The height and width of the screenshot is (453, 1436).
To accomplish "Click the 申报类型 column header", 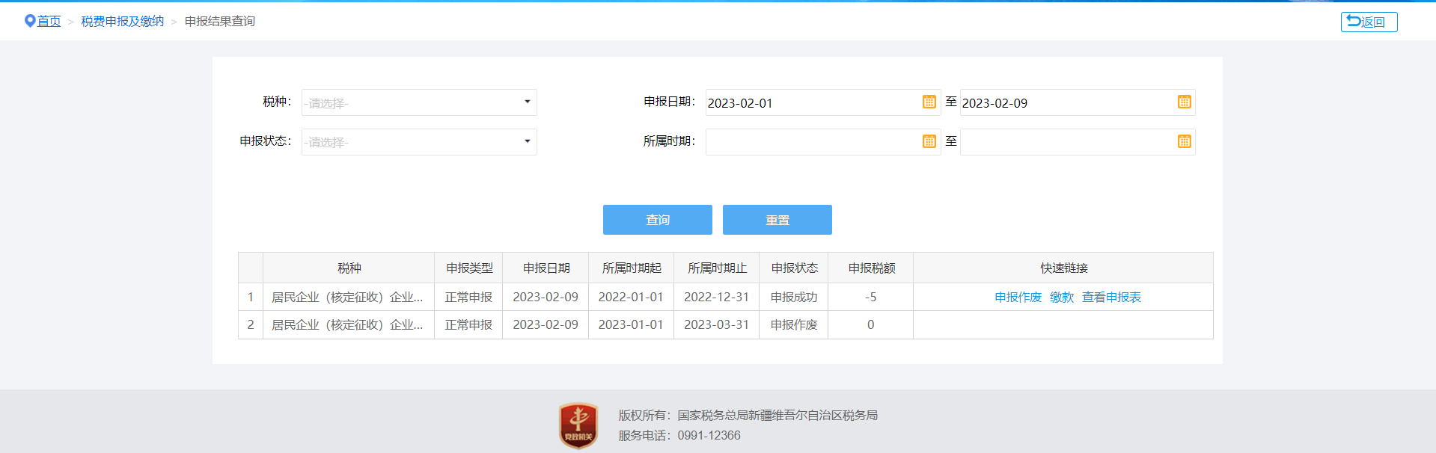I will [469, 268].
